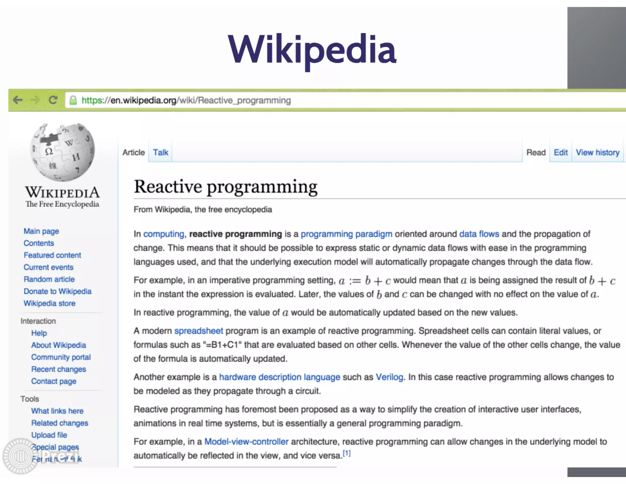The height and width of the screenshot is (484, 626).
Task: Click the footnote reference [1]
Action: pyautogui.click(x=347, y=453)
